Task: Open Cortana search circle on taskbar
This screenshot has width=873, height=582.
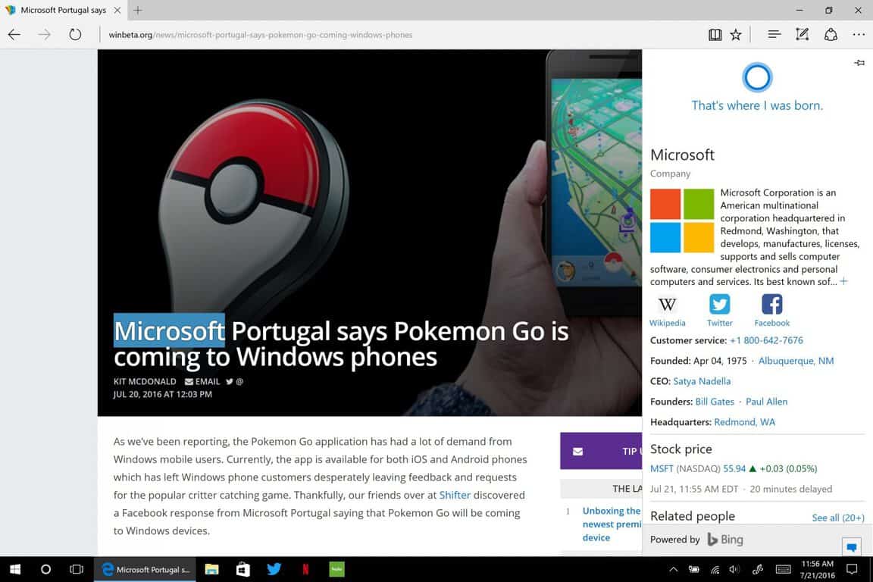Action: 45,569
